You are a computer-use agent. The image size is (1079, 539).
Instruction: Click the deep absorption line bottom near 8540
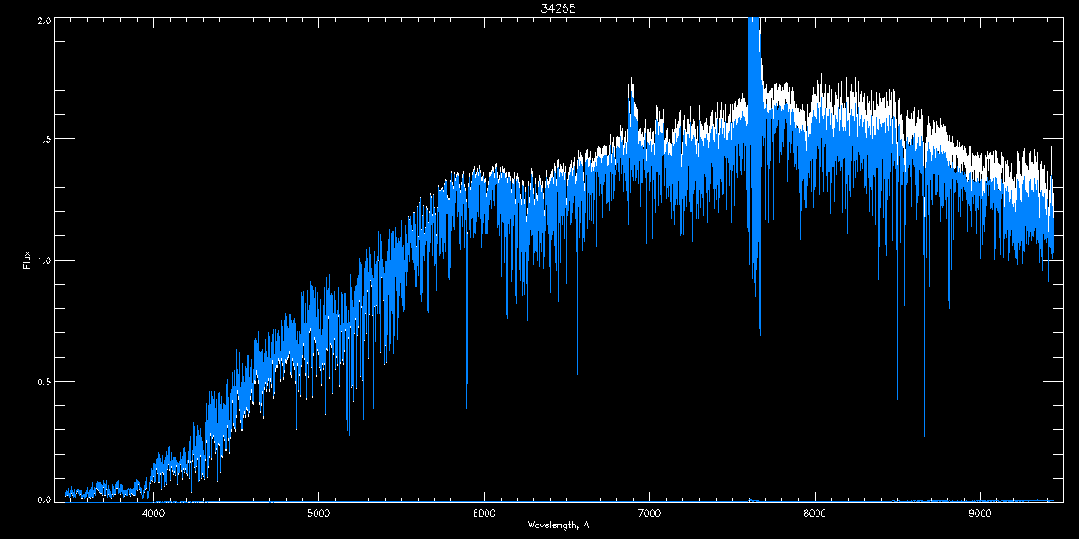pyautogui.click(x=905, y=438)
